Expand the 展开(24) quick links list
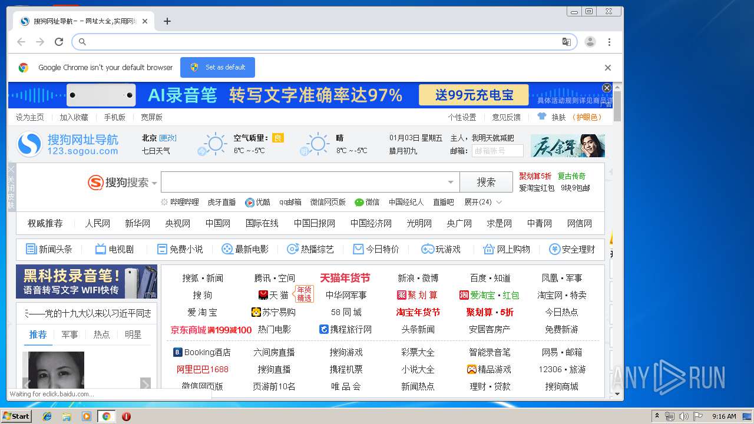This screenshot has height=424, width=754. coord(483,202)
